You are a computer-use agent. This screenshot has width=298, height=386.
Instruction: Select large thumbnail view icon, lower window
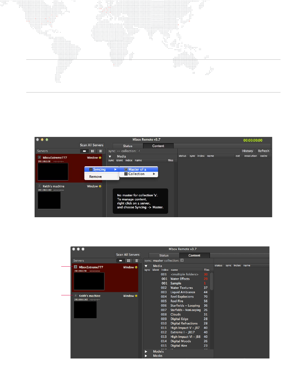coord(121,261)
